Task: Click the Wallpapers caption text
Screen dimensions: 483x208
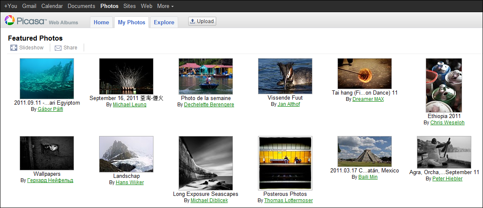Action: point(47,174)
